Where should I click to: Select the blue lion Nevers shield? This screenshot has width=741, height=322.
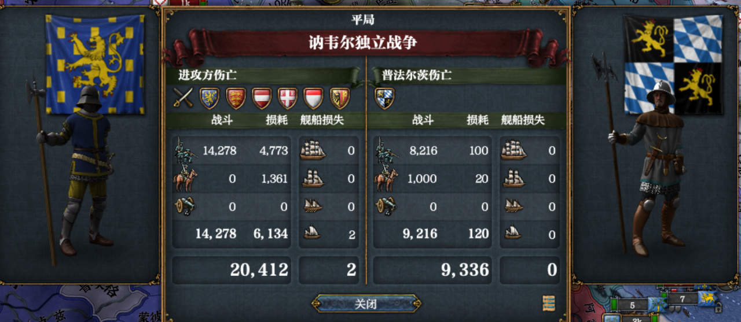pos(210,98)
